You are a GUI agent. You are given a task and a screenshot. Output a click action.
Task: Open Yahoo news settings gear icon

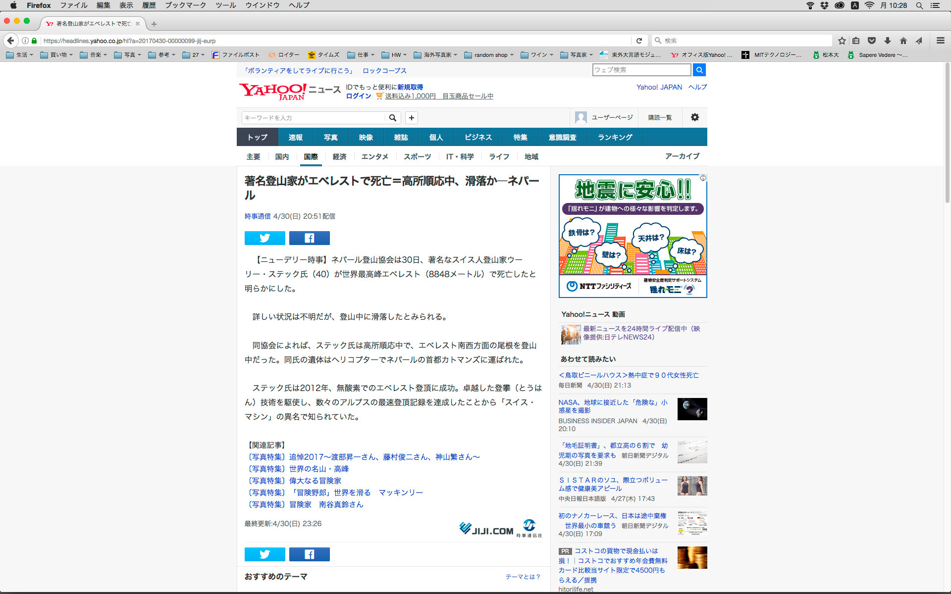pos(694,117)
